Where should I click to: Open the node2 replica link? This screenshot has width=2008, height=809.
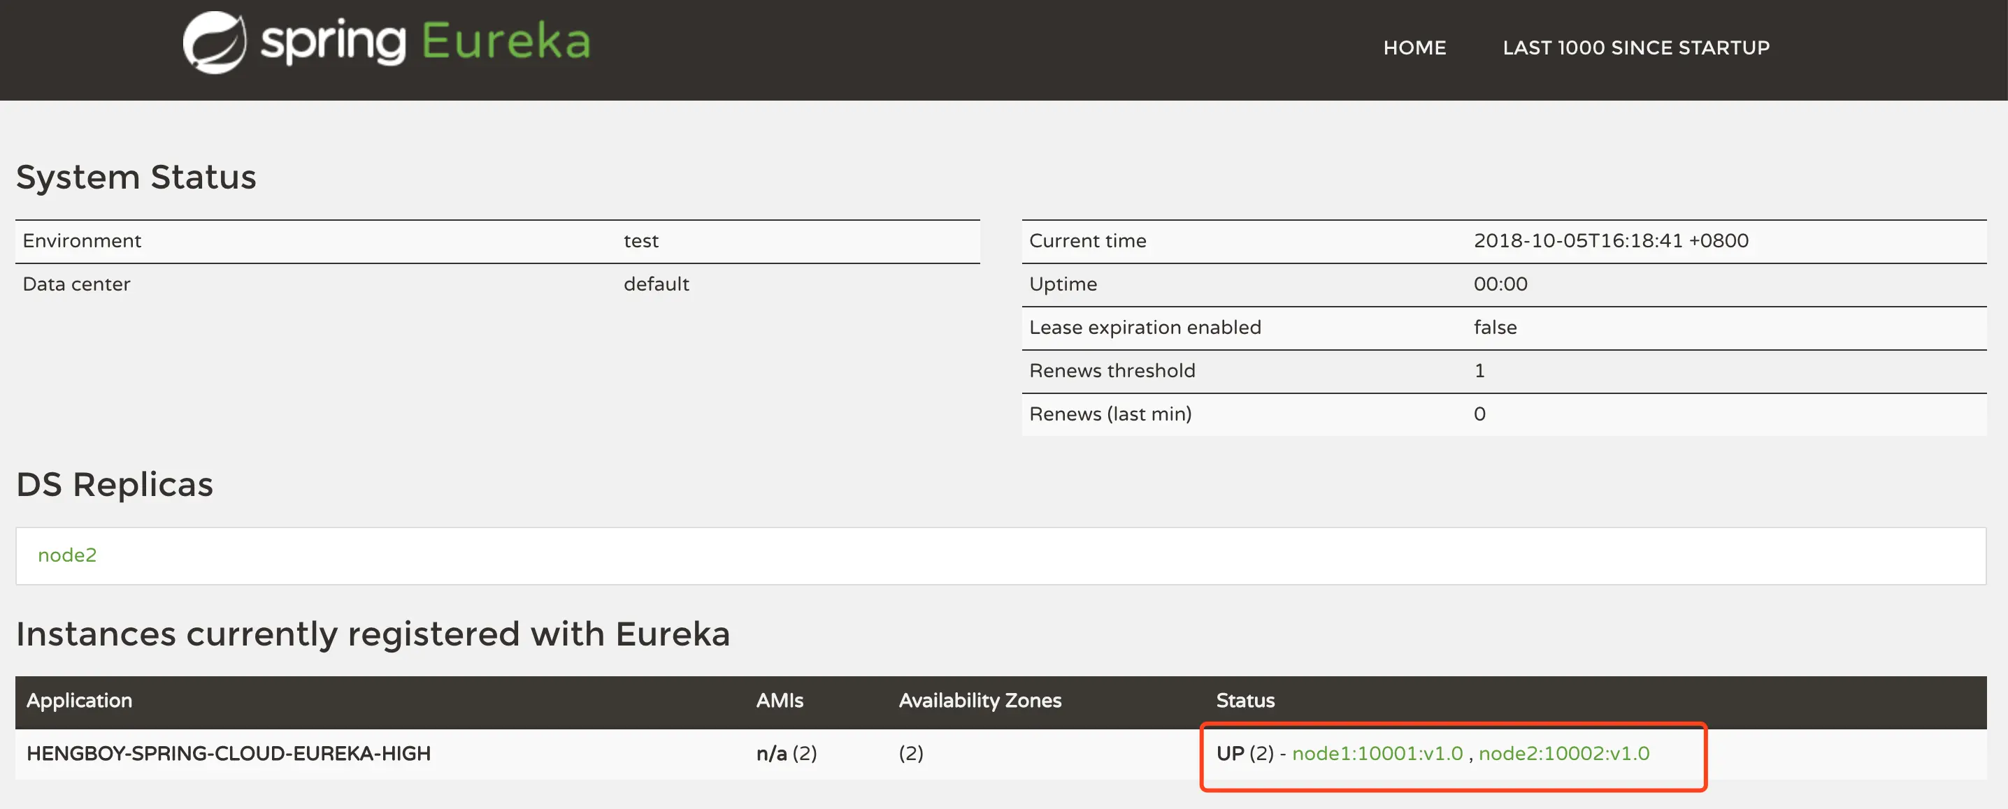[x=67, y=555]
